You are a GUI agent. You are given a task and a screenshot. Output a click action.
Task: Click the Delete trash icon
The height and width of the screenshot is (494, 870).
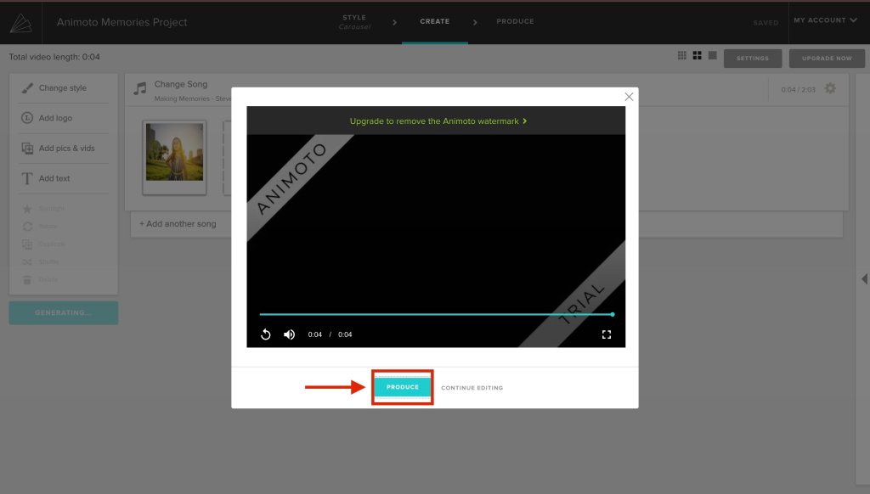click(27, 279)
